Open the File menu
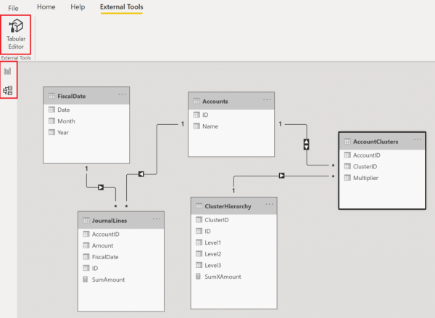The height and width of the screenshot is (318, 435). pos(13,8)
